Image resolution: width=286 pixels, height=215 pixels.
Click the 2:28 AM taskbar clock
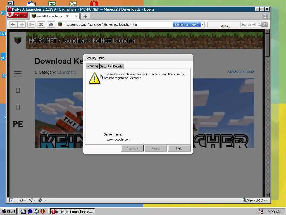point(274,212)
